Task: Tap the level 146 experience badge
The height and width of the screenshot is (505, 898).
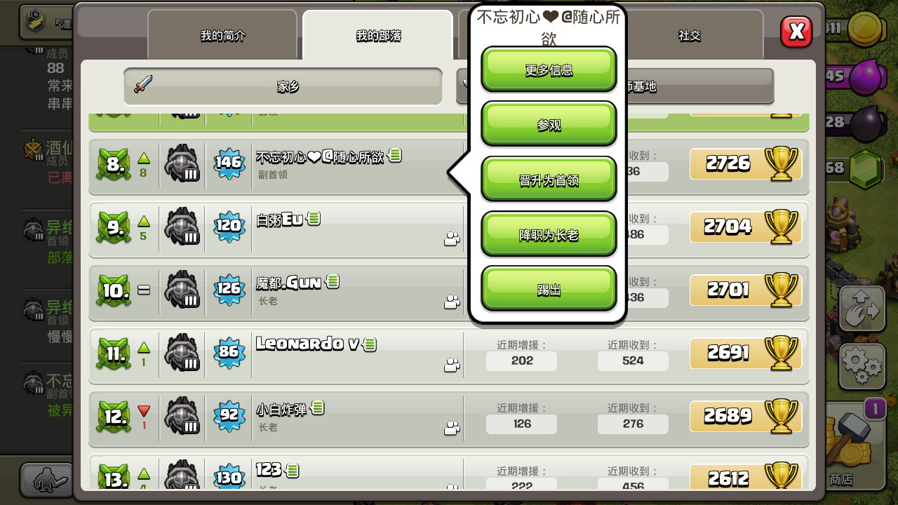Action: click(x=229, y=163)
